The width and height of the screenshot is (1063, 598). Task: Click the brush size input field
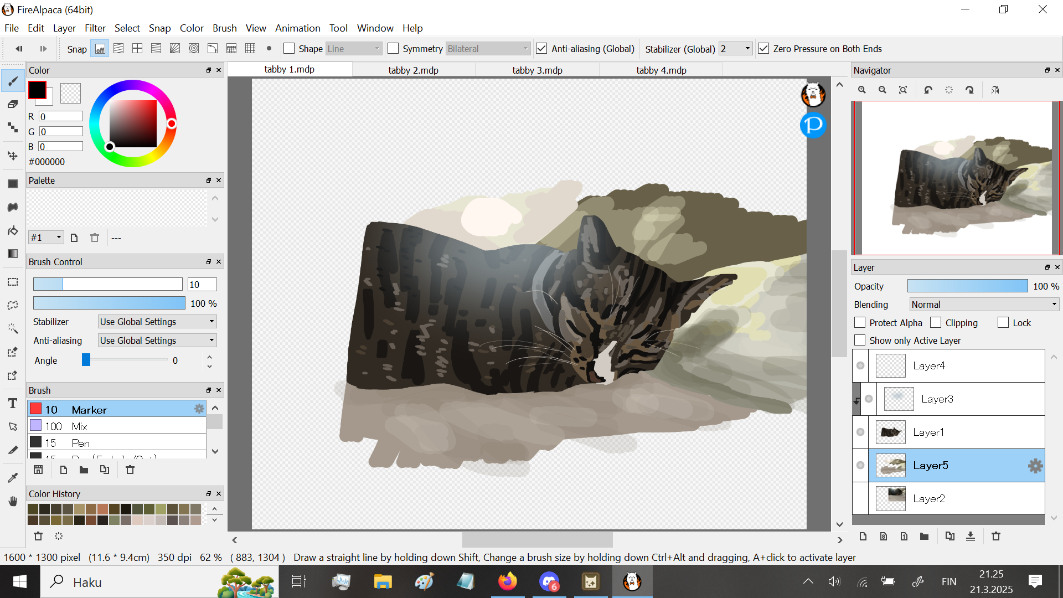[202, 285]
